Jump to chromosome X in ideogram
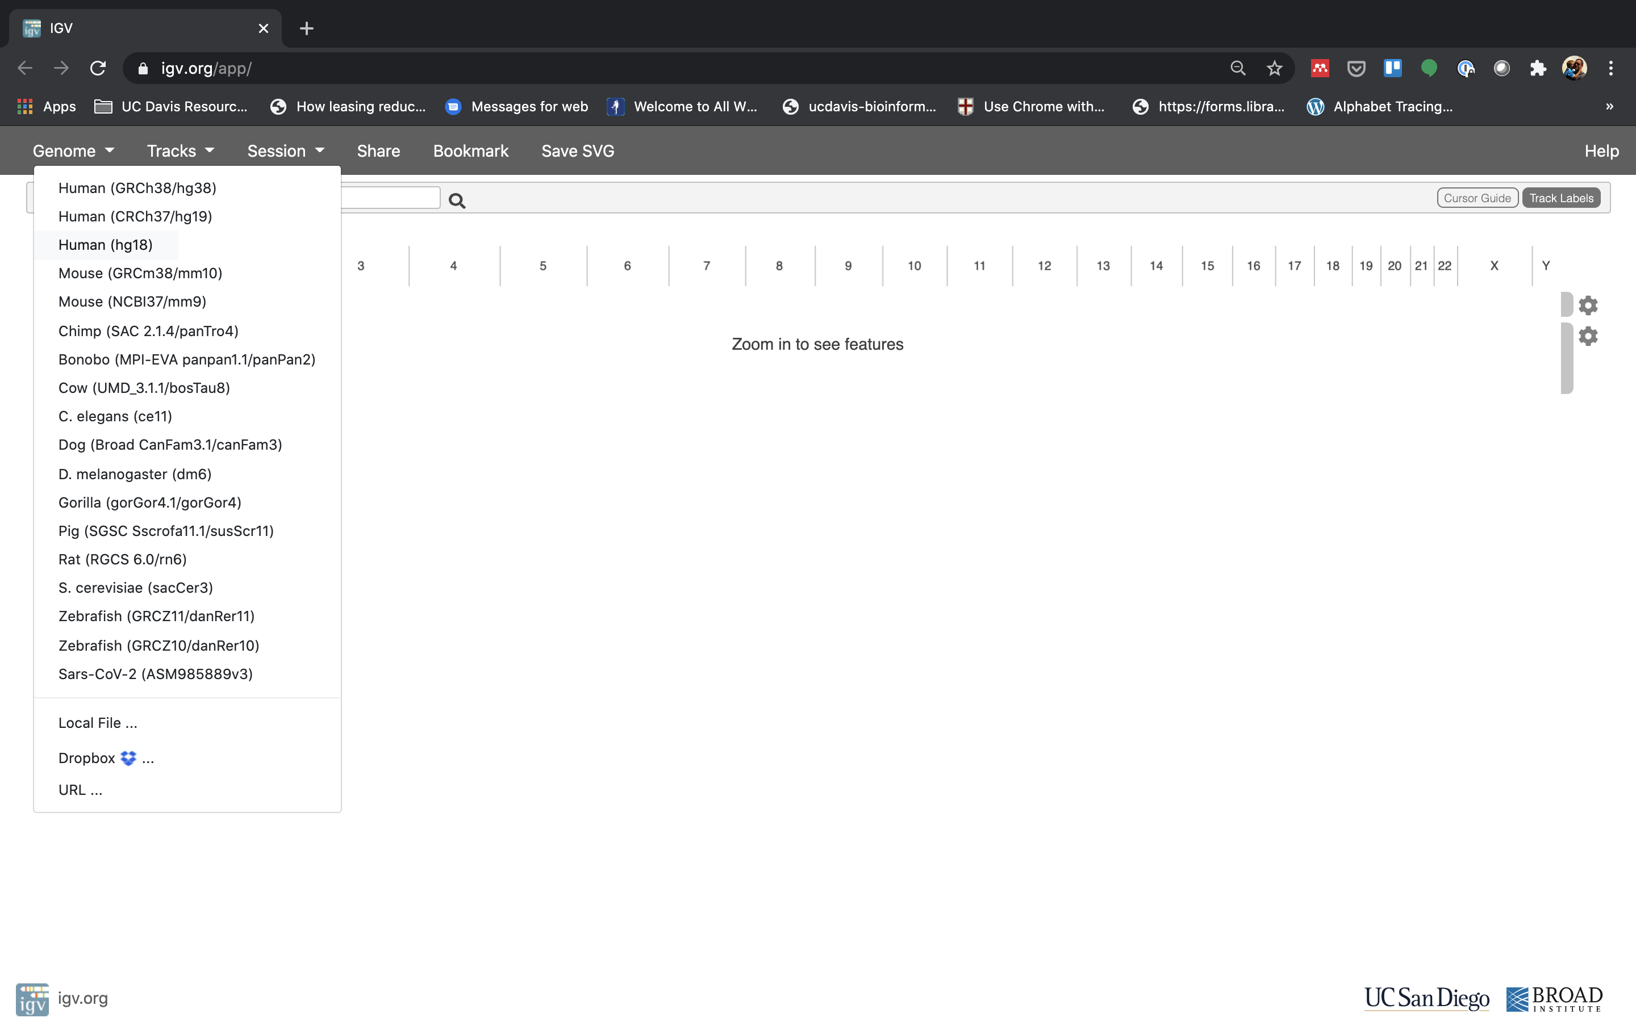The image size is (1636, 1022). [x=1494, y=266]
